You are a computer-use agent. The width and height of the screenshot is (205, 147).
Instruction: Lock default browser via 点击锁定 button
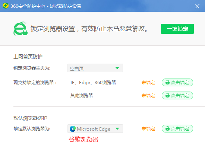click(x=177, y=129)
